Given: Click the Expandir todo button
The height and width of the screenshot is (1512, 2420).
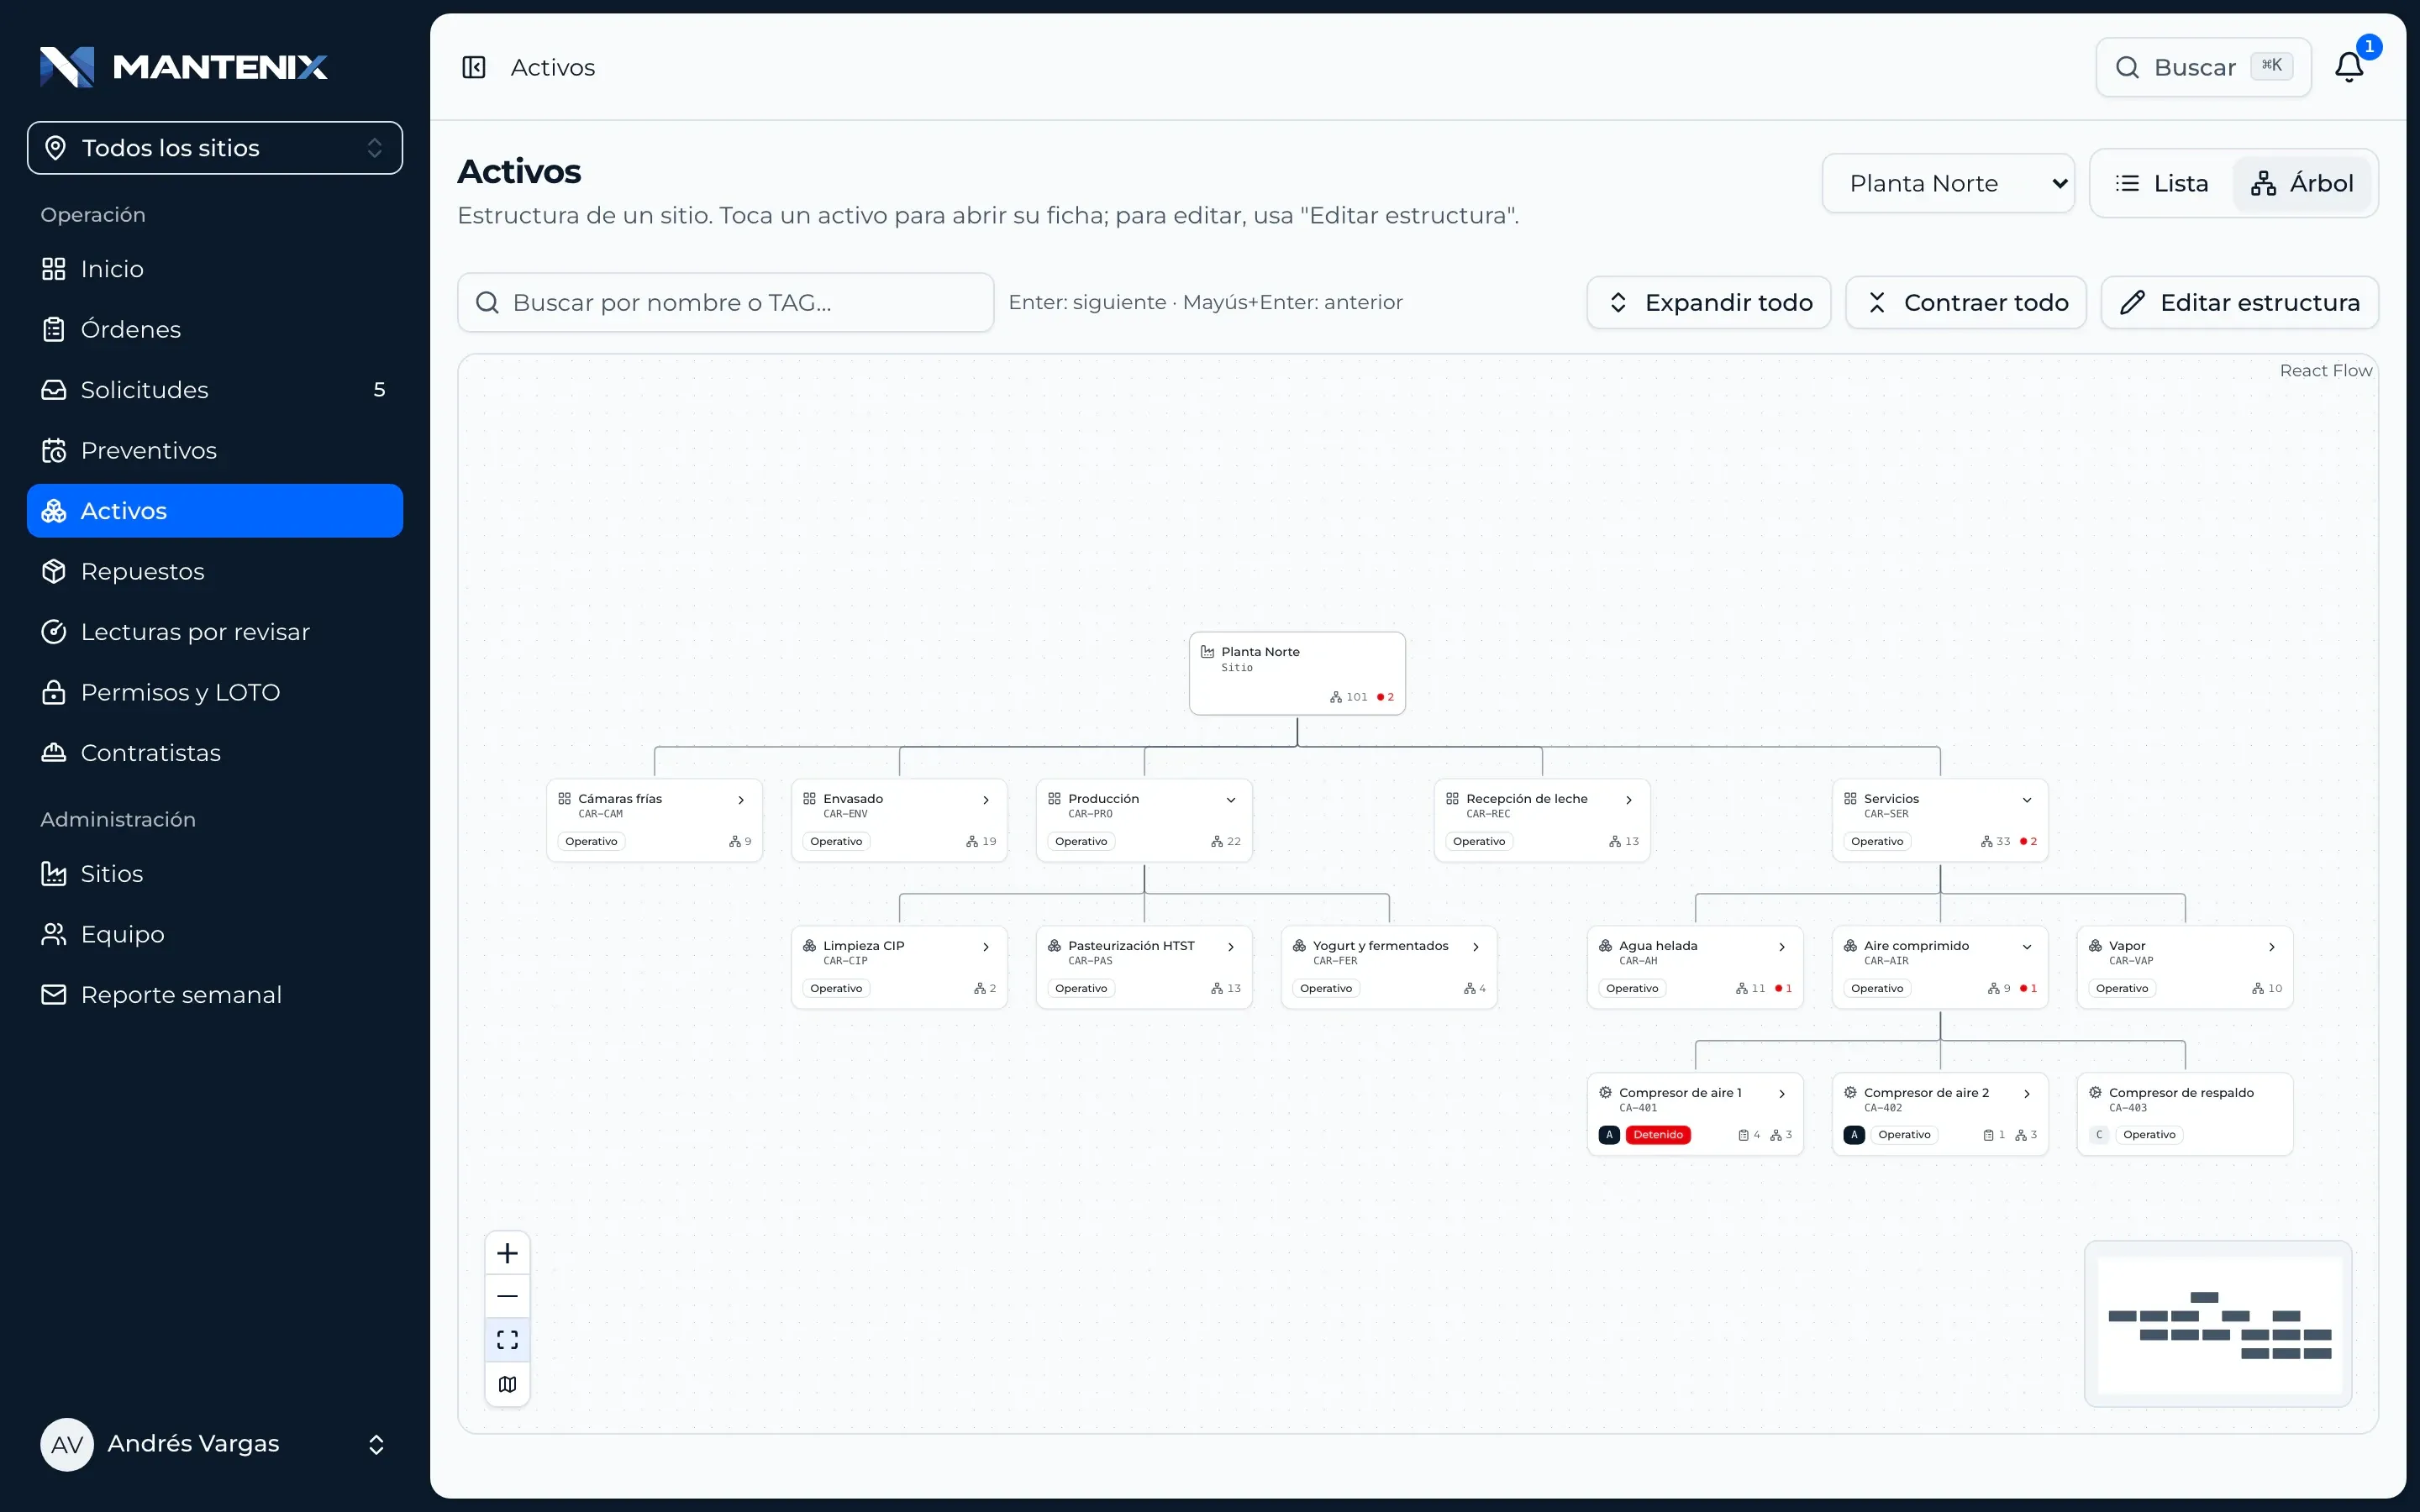Looking at the screenshot, I should coord(1709,302).
